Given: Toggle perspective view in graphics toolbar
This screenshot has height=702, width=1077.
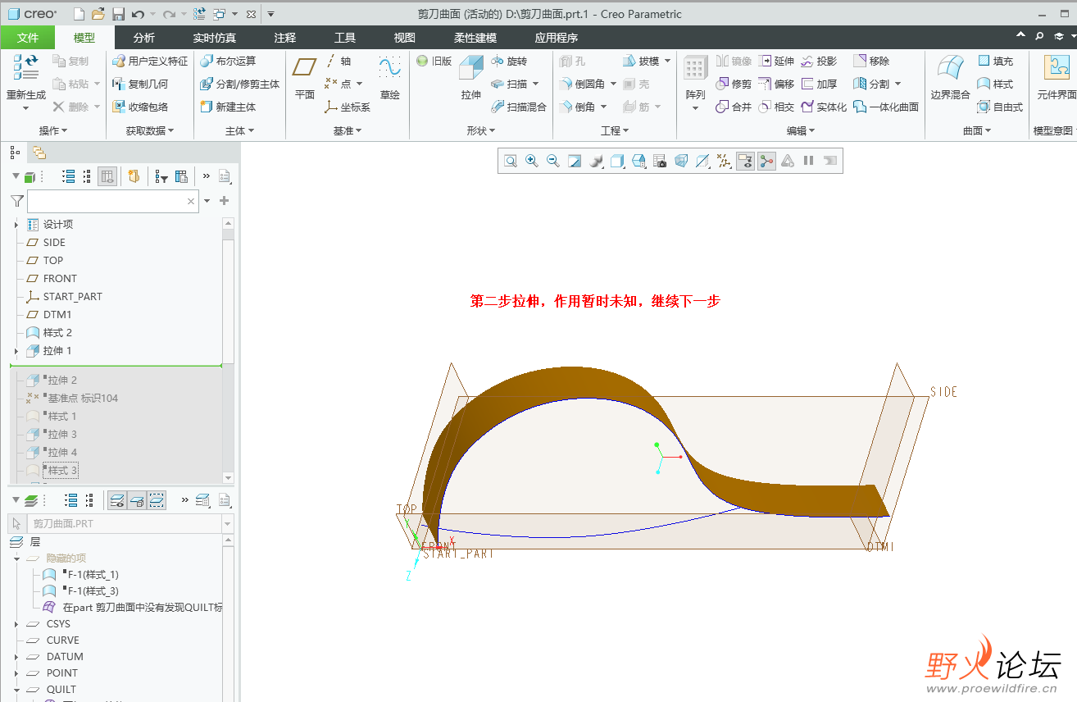Looking at the screenshot, I should 681,162.
